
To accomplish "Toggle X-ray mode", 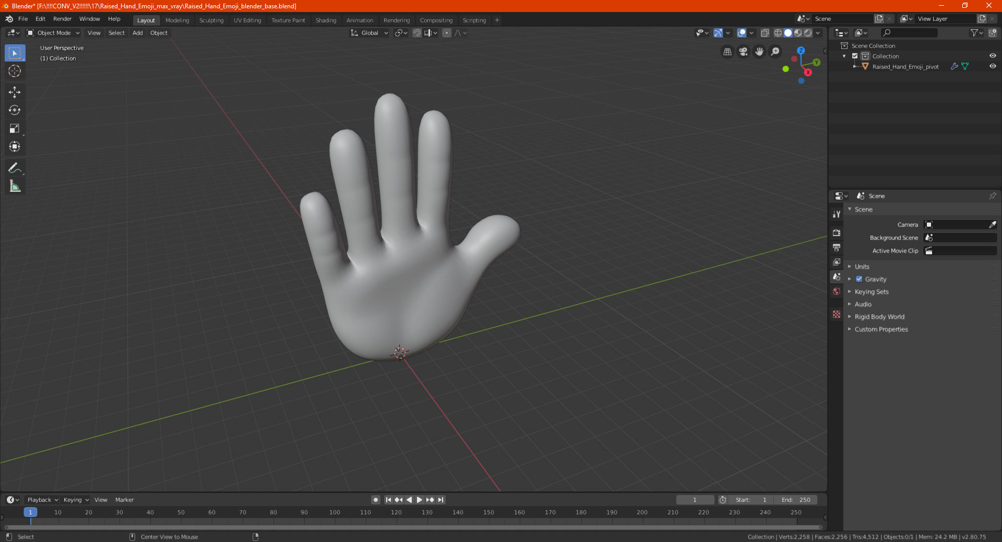I will (765, 33).
